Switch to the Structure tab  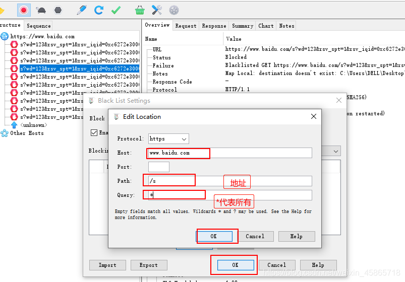[x=10, y=25]
